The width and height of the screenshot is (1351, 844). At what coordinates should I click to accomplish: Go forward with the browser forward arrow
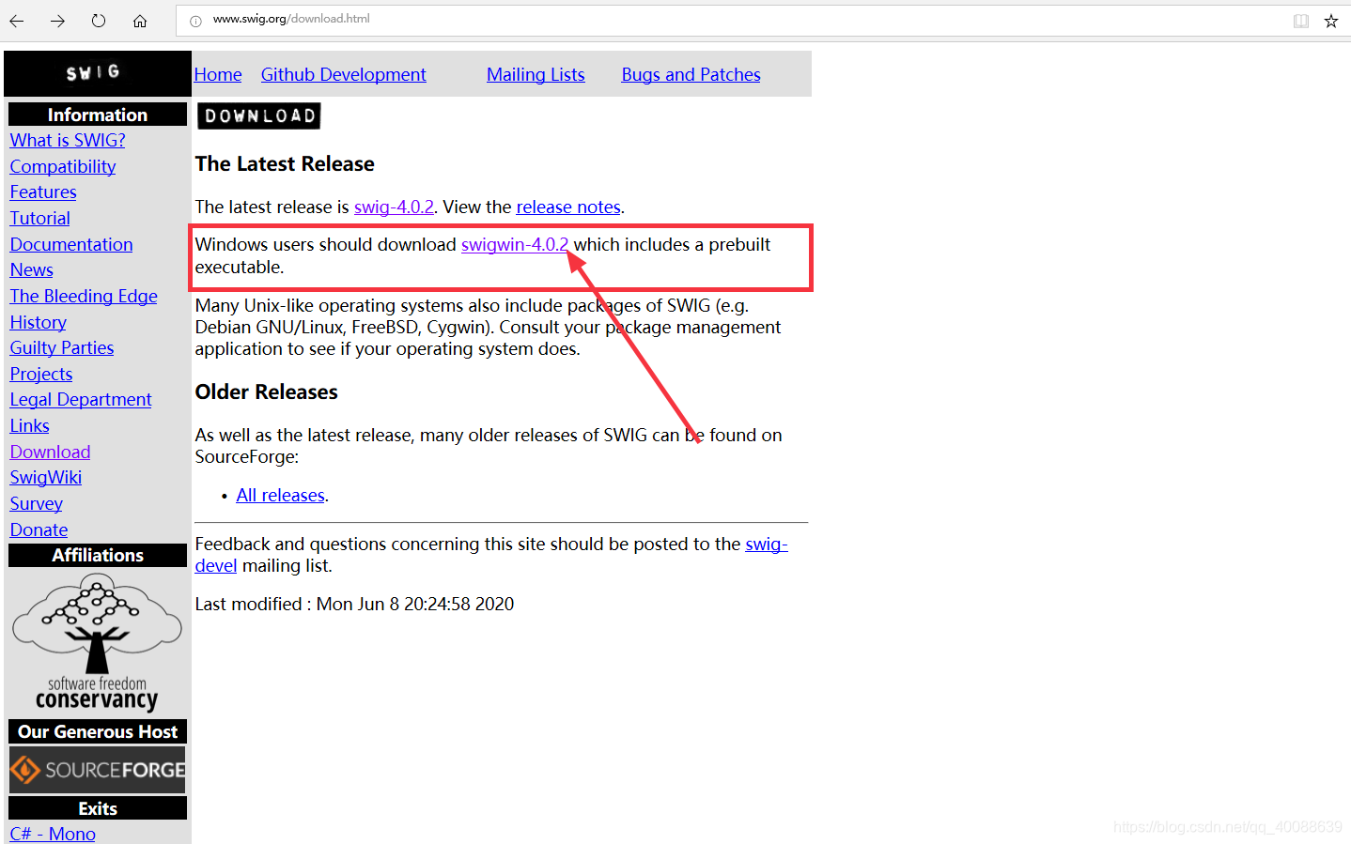pos(57,20)
